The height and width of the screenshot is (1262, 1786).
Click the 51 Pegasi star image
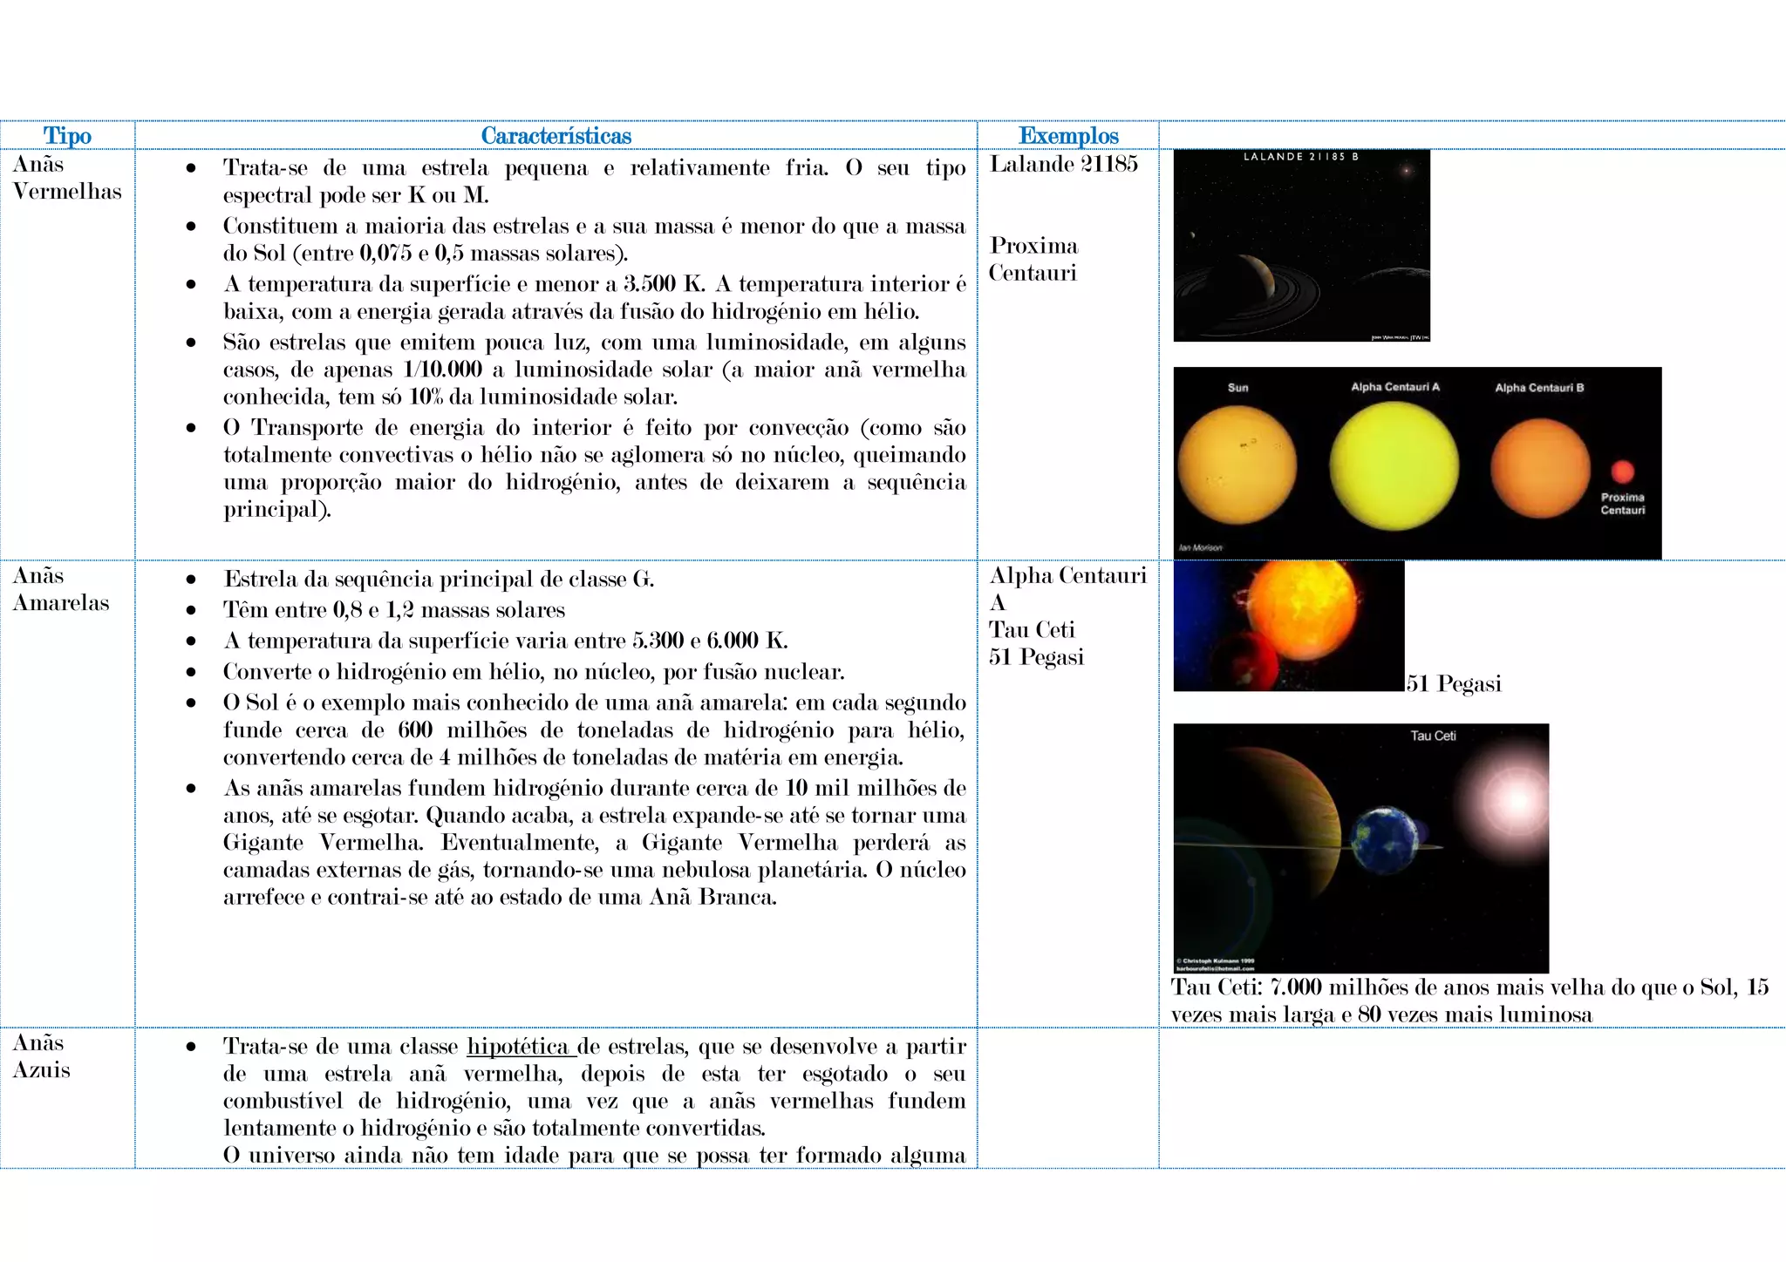(x=1288, y=626)
